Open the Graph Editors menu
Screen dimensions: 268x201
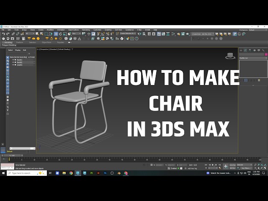(x=74, y=30)
